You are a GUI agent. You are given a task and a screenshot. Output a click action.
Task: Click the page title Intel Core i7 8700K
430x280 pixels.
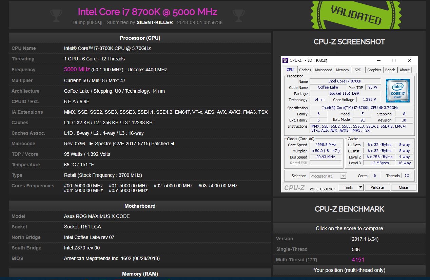(x=148, y=12)
